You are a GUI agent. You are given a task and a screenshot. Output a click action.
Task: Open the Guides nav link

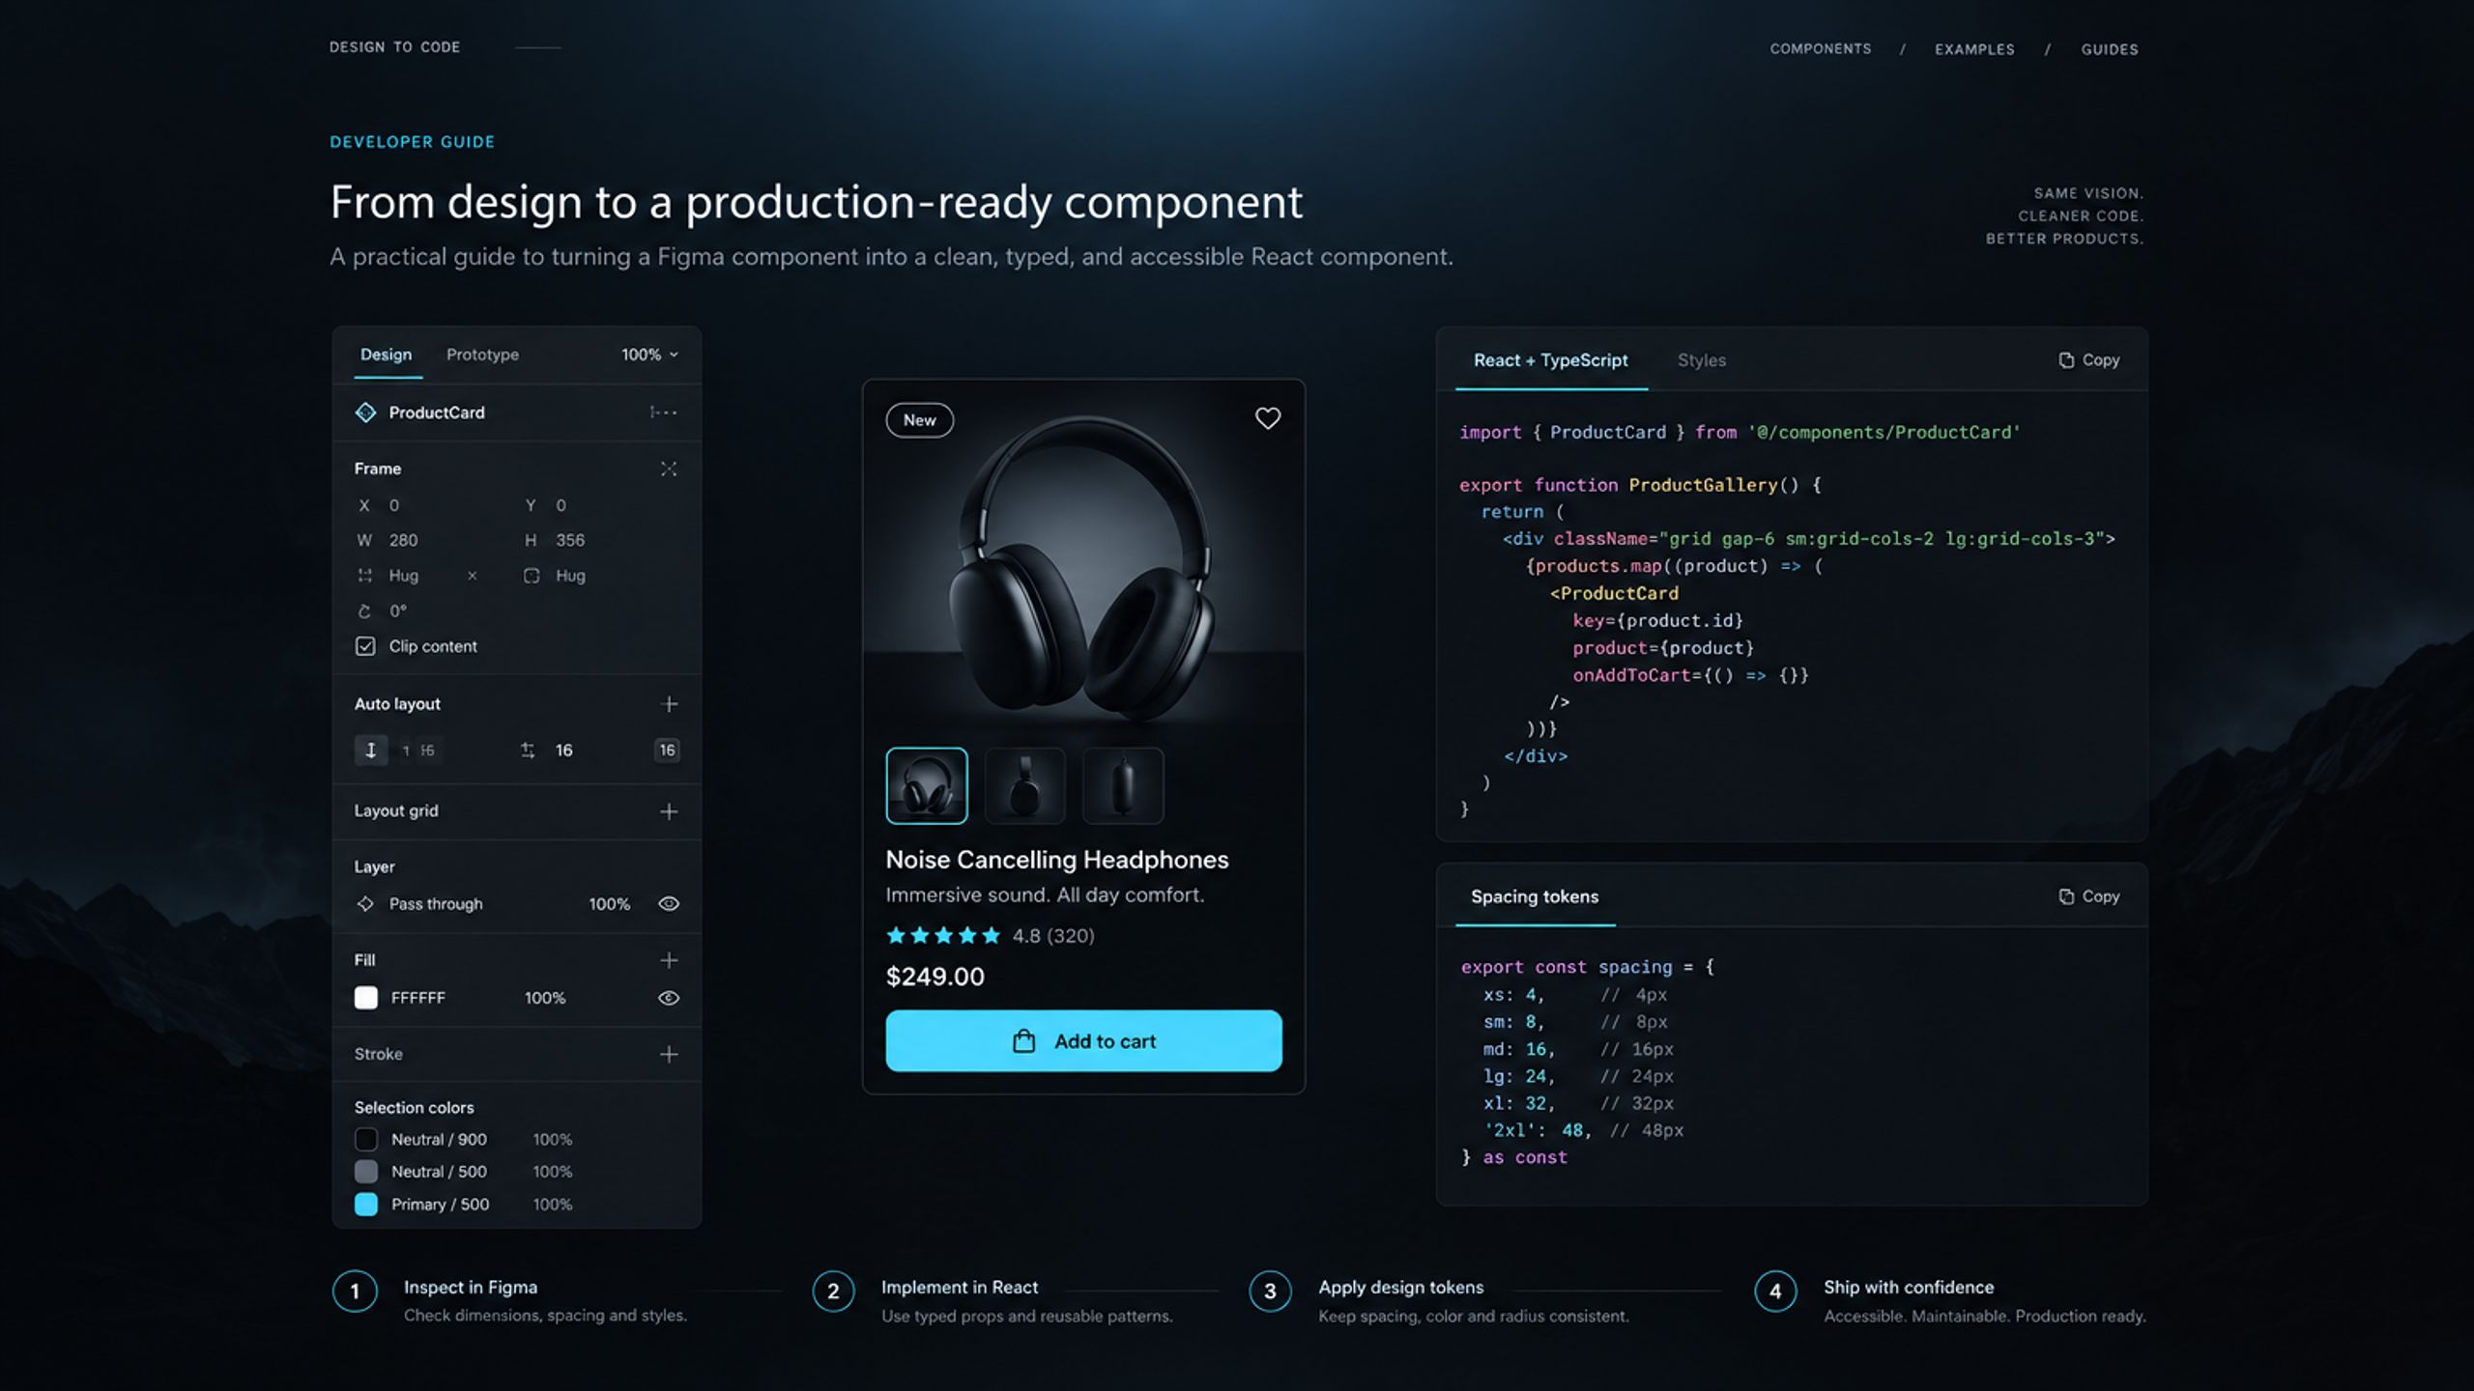(2110, 49)
